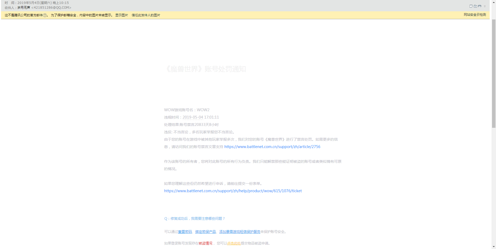Click the 点击此处 stolen items link
Image resolution: width=496 pixels, height=249 pixels.
[234, 243]
